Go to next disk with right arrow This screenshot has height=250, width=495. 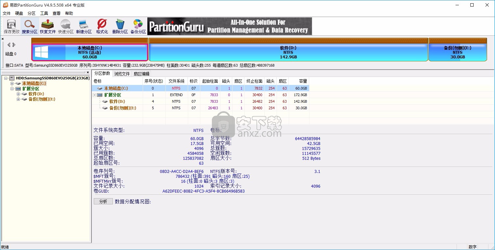click(x=14, y=45)
